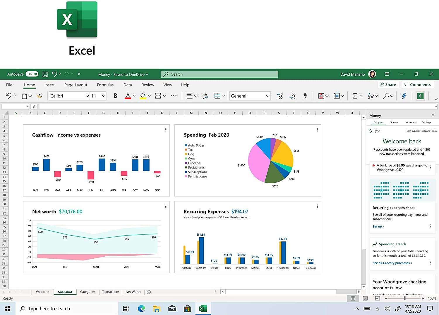Image resolution: width=439 pixels, height=315 pixels.
Task: Click the Wrap Text icon
Action: coord(205,96)
